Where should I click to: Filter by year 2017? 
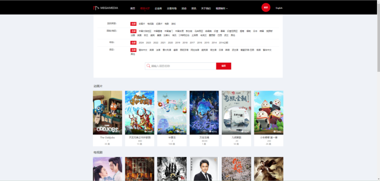[192, 43]
